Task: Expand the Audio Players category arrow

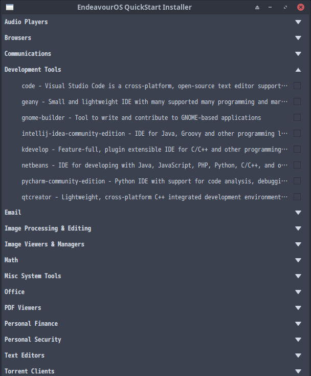Action: coord(298,22)
